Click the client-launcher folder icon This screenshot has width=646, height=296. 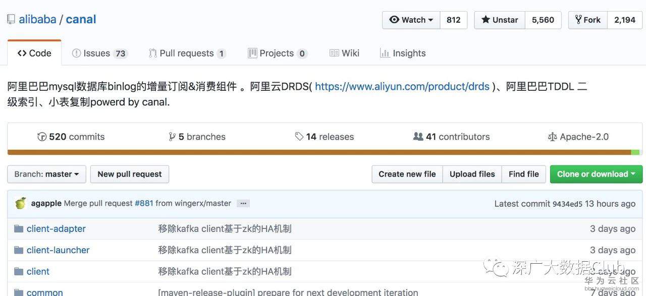pyautogui.click(x=19, y=250)
